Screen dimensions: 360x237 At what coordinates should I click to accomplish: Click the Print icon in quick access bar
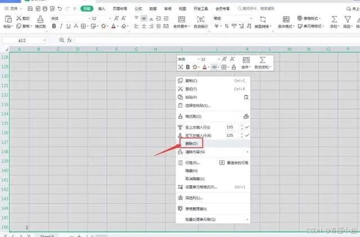pyautogui.click(x=45, y=9)
